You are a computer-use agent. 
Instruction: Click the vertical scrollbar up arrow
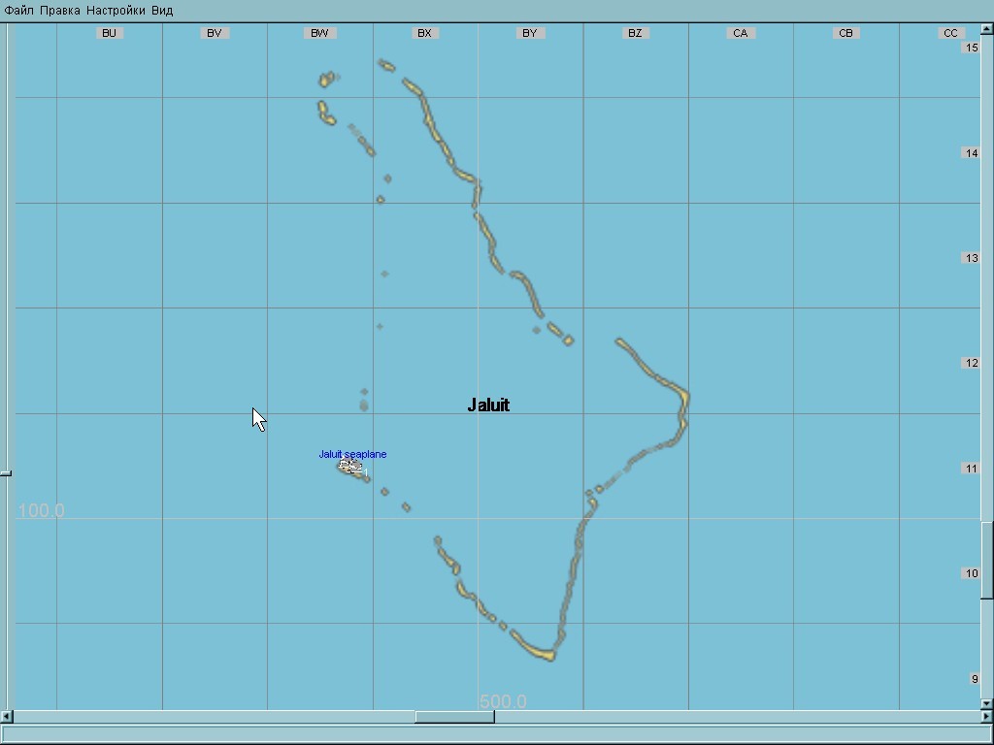click(987, 28)
